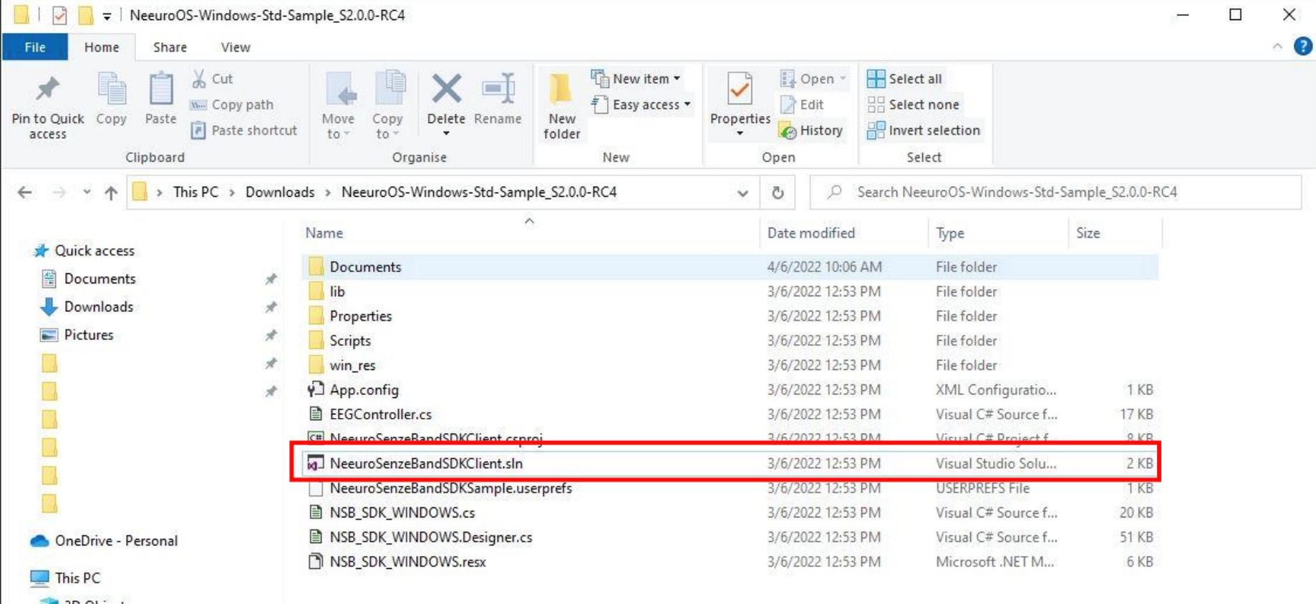Open Properties of selected item
The width and height of the screenshot is (1316, 604).
click(x=740, y=106)
